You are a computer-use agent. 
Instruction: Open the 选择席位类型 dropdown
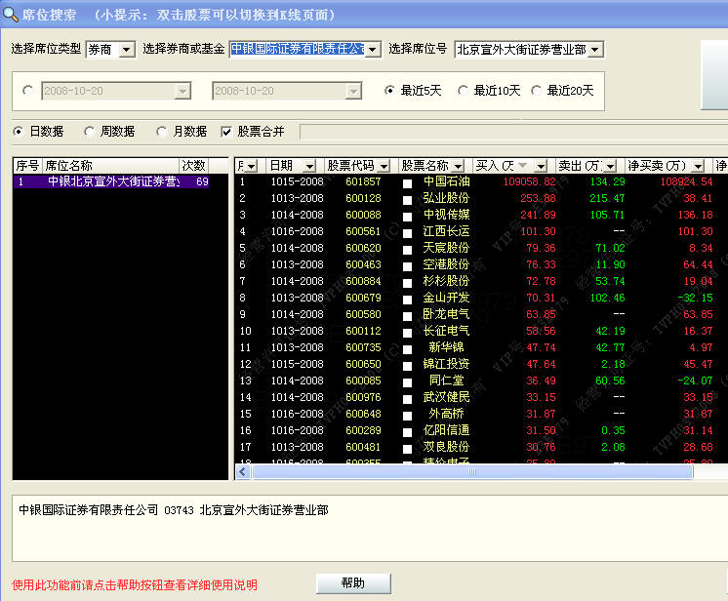click(126, 50)
